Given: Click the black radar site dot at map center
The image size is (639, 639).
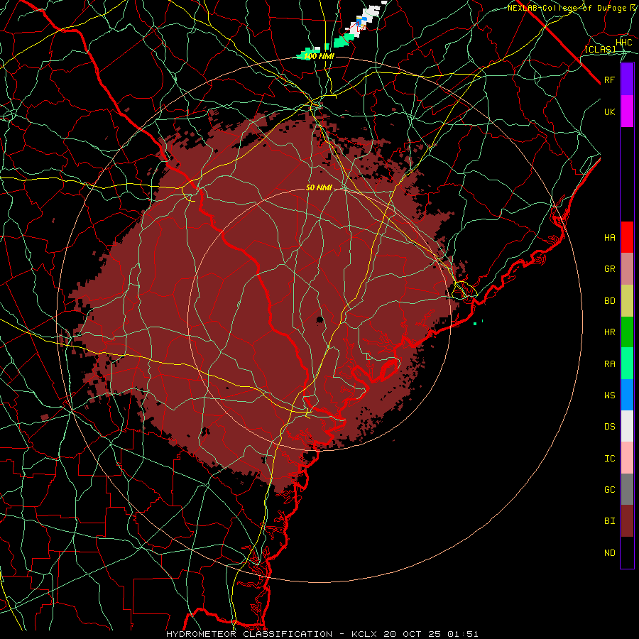Looking at the screenshot, I should coord(320,319).
